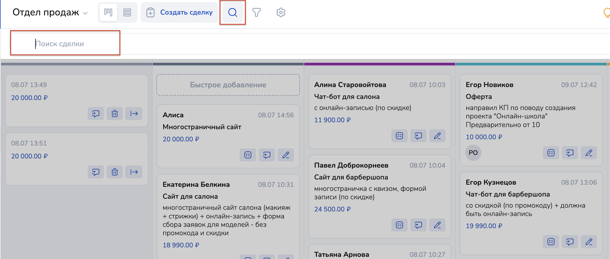Open the funnel filter icon
Image resolution: width=610 pixels, height=259 pixels.
(x=256, y=12)
